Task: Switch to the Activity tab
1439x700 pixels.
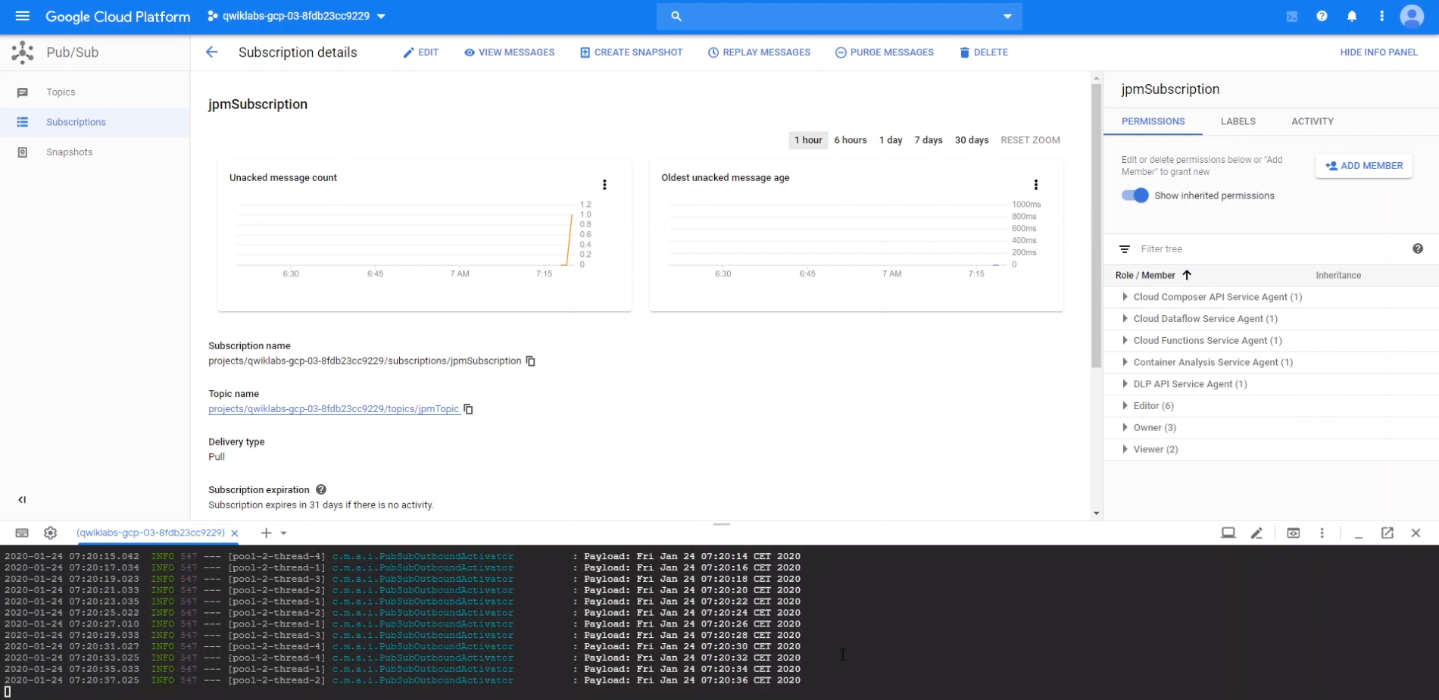Action: (x=1313, y=121)
